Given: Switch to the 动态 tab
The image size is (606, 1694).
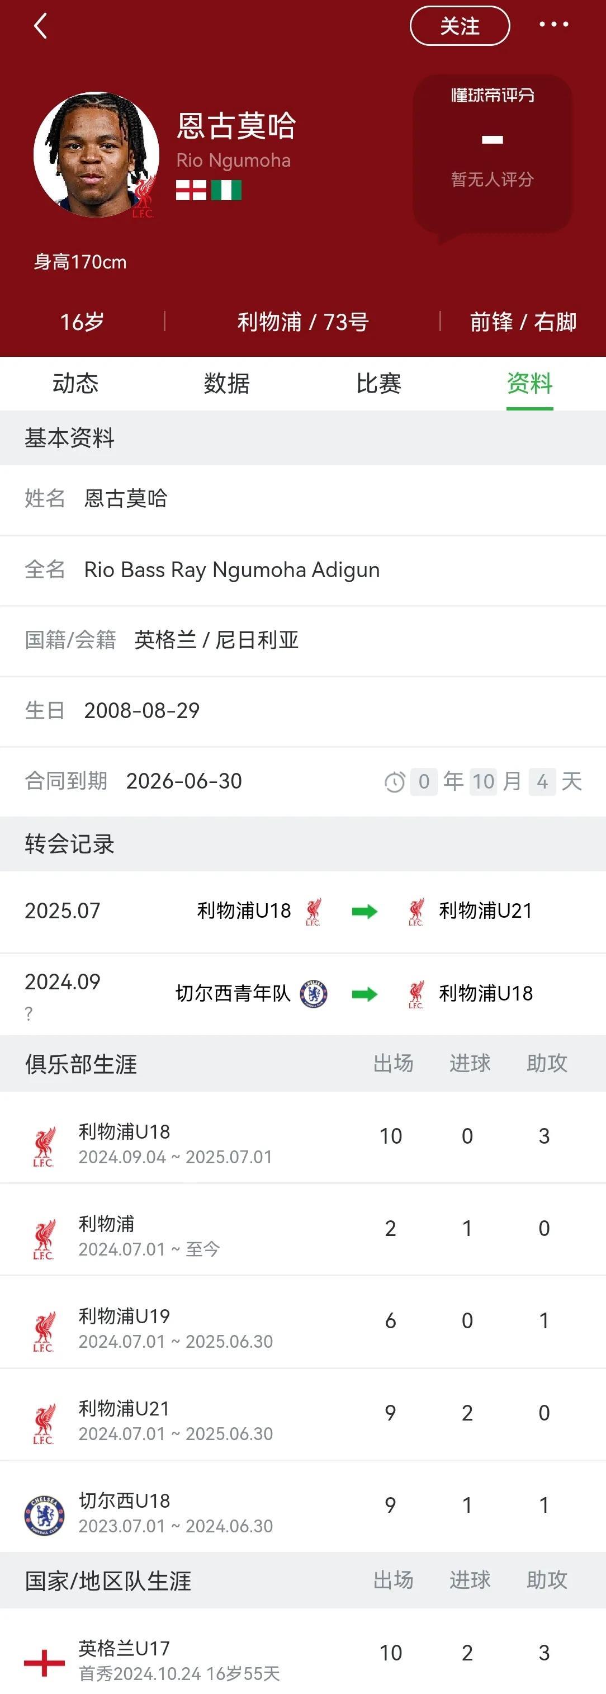Looking at the screenshot, I should point(75,384).
